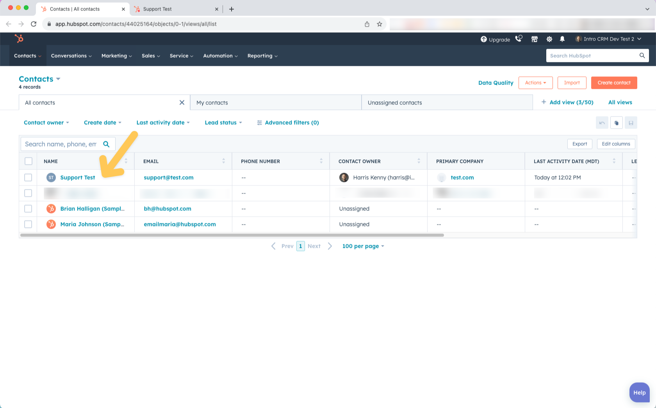This screenshot has height=408, width=656.
Task: Click the Export button
Action: pos(579,144)
